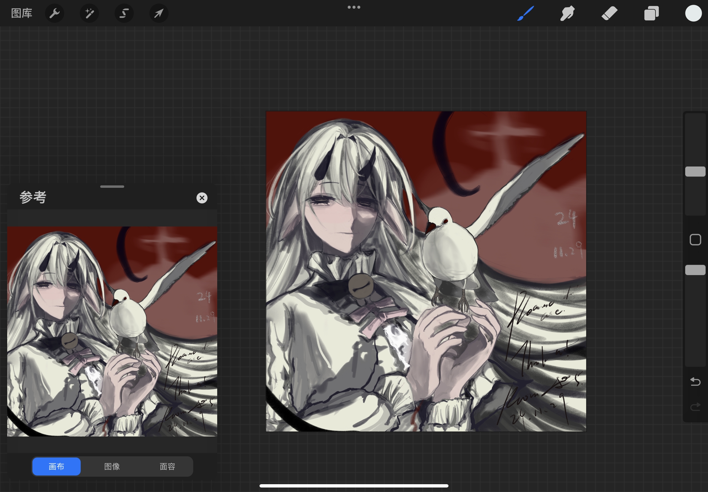Open the white color picker circle
Viewport: 708px width, 492px height.
pyautogui.click(x=693, y=13)
